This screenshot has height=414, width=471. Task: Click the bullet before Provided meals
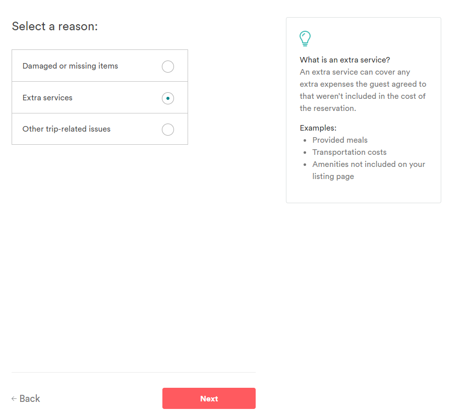coord(305,141)
